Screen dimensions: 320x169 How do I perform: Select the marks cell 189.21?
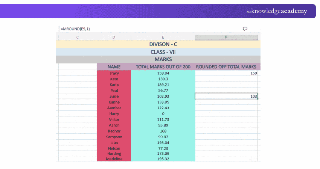coord(163,85)
